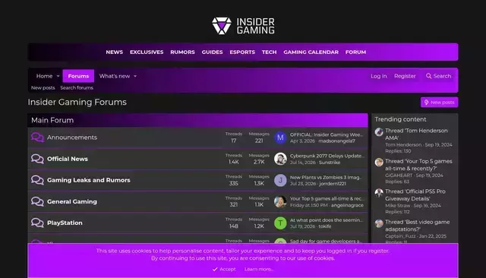486x278 pixels.
Task: Open the FORUM menu item
Action: click(x=356, y=52)
